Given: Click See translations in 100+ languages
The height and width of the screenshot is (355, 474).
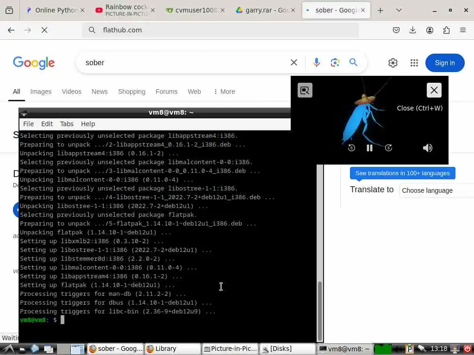Looking at the screenshot, I should (402, 173).
